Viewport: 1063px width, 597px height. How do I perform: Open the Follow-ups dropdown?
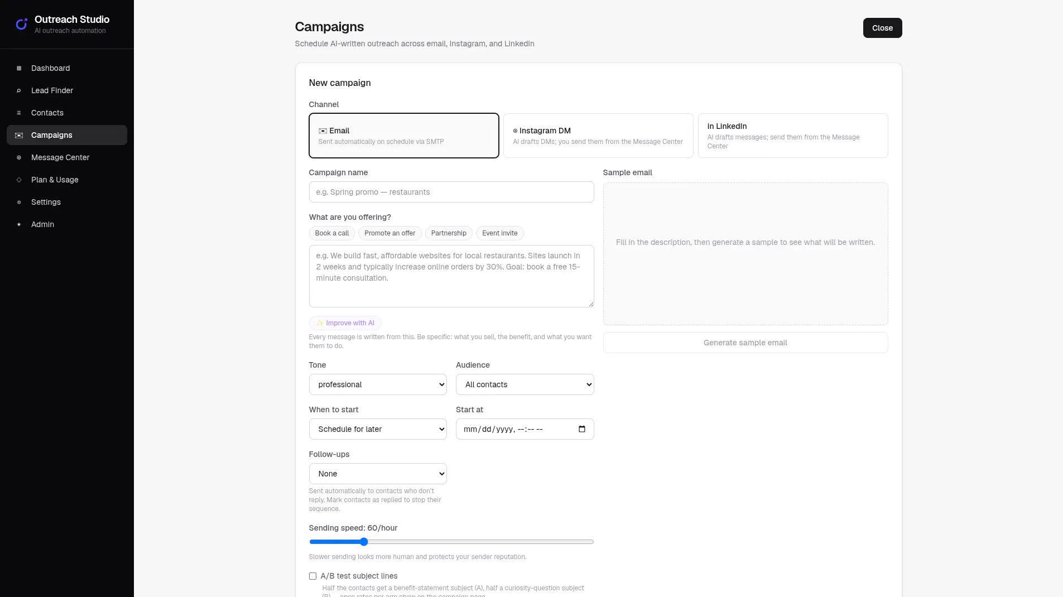tap(378, 474)
